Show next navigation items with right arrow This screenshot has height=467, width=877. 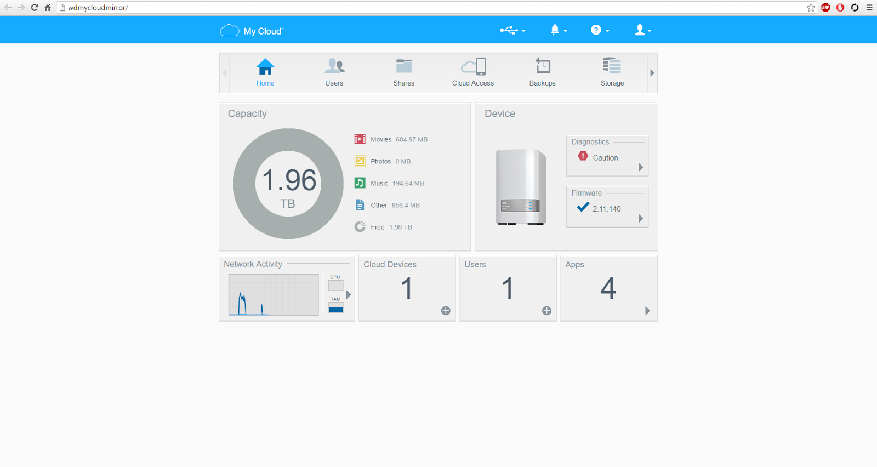tap(652, 73)
